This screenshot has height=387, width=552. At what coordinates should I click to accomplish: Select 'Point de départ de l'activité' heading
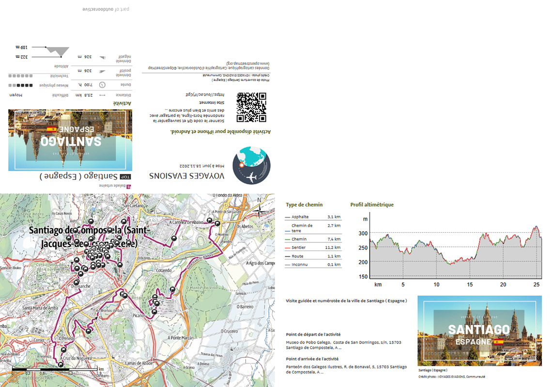(313, 335)
